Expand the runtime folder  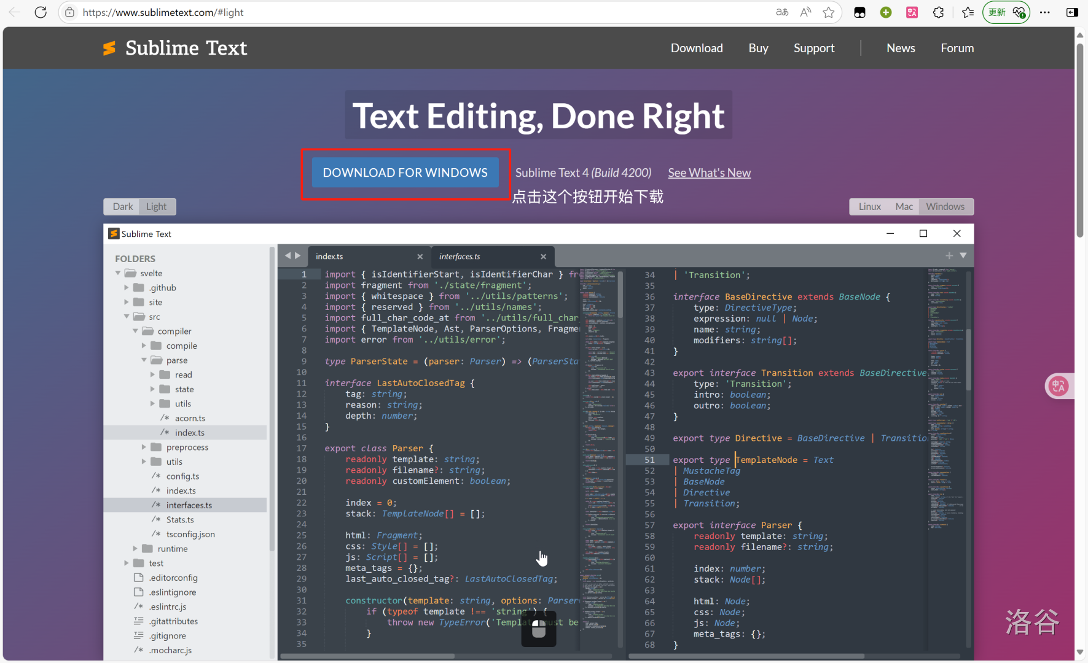[x=136, y=548]
